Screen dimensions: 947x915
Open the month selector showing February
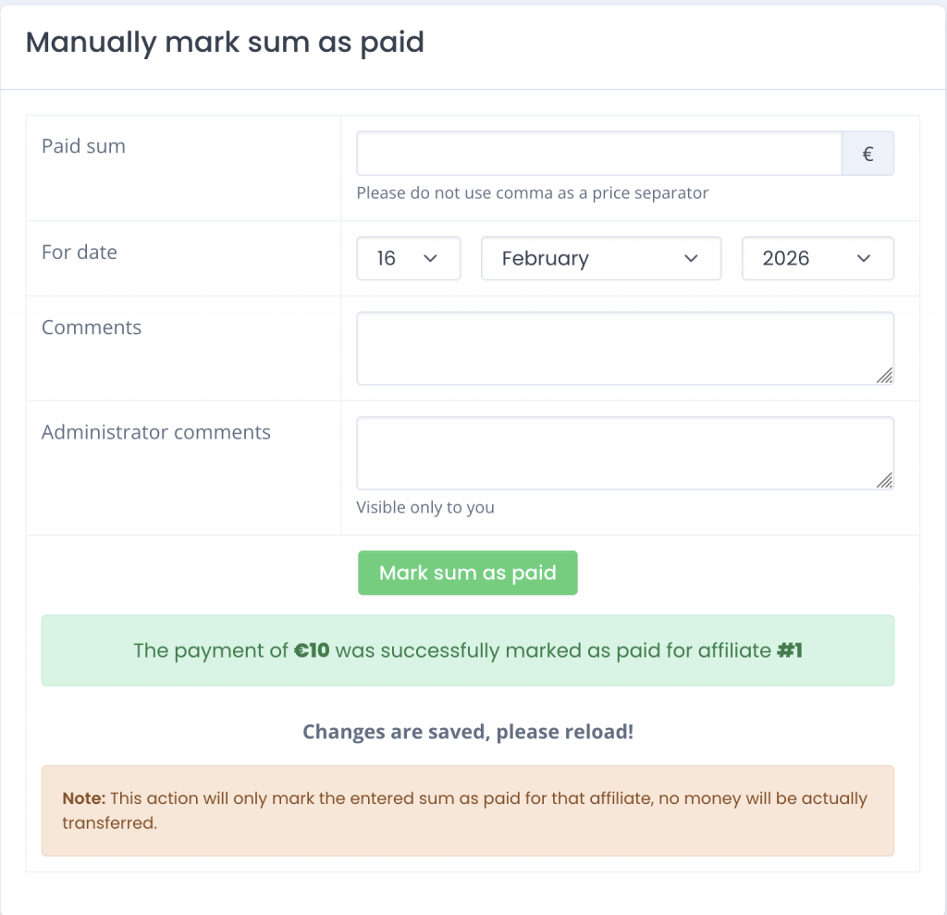pos(601,259)
